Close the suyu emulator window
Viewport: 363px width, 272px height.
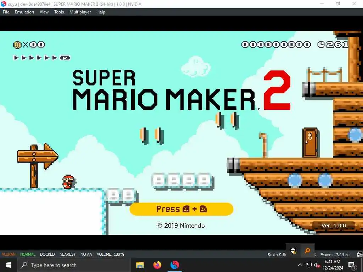click(x=354, y=4)
